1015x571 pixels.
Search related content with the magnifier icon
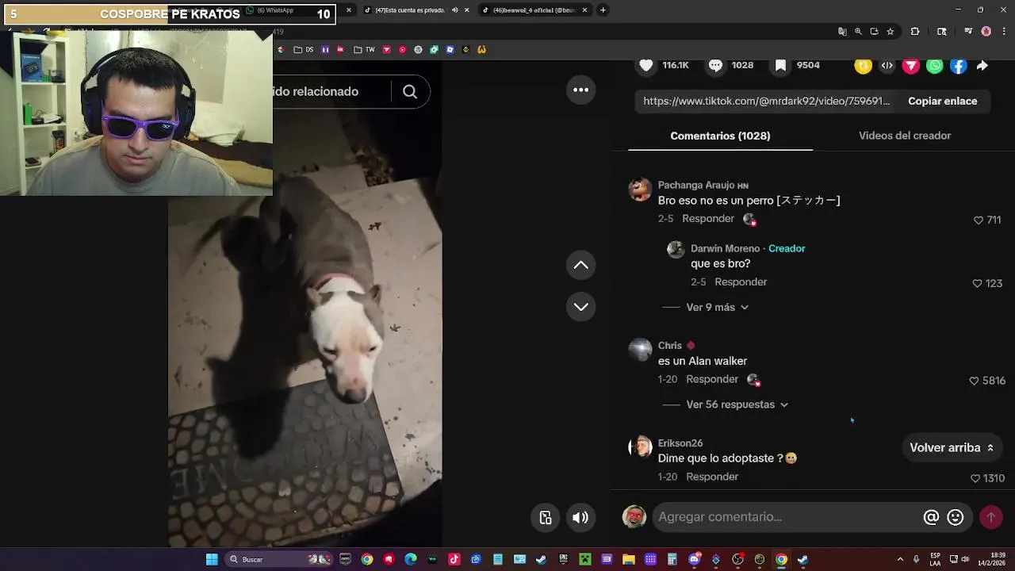410,92
